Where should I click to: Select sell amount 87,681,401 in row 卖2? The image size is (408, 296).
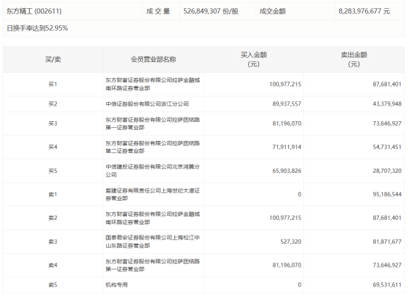click(x=387, y=218)
